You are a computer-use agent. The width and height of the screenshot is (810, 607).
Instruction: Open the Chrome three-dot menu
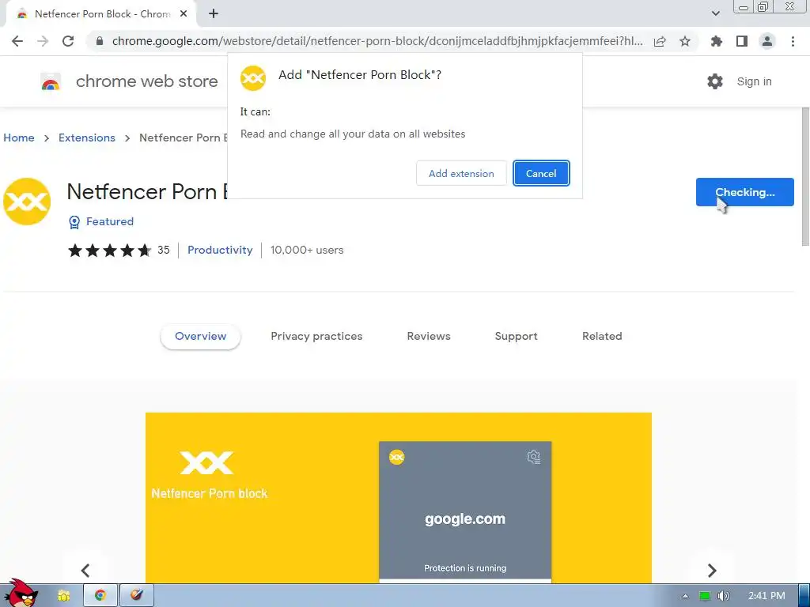pos(793,41)
